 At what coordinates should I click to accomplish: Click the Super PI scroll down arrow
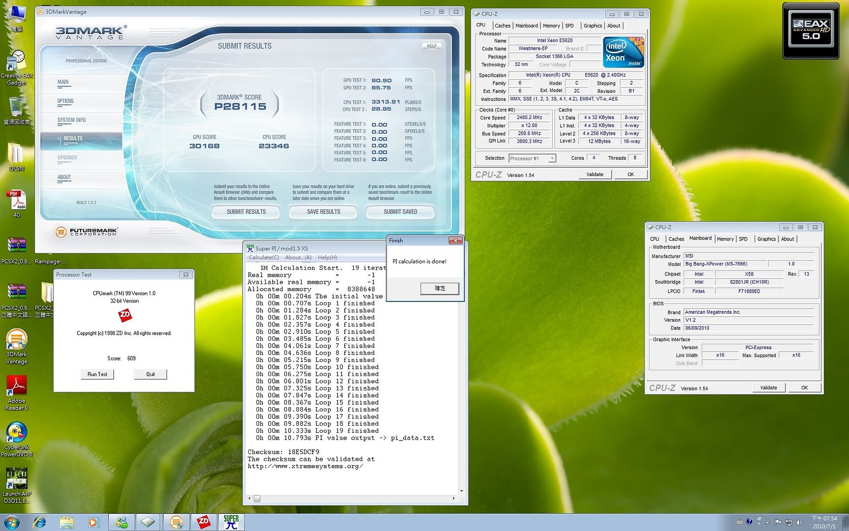[x=461, y=491]
